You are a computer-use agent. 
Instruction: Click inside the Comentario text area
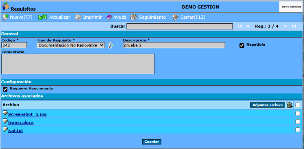click(x=78, y=64)
